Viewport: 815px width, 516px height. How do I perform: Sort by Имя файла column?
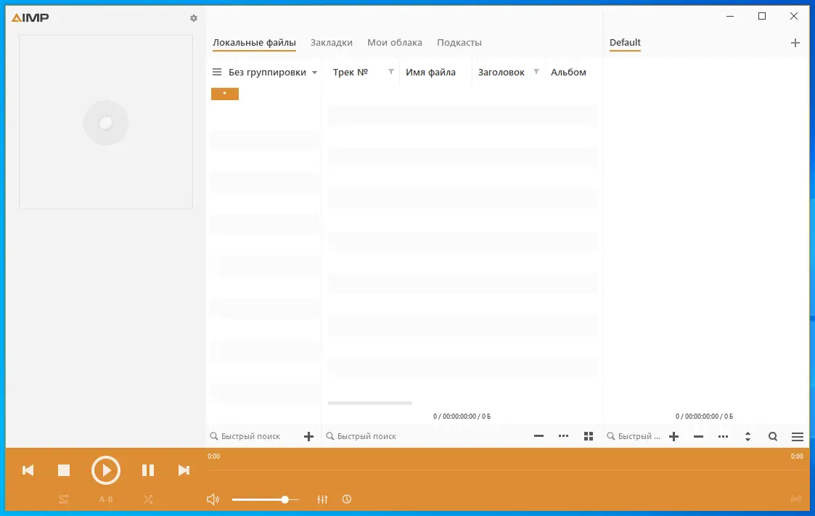430,73
